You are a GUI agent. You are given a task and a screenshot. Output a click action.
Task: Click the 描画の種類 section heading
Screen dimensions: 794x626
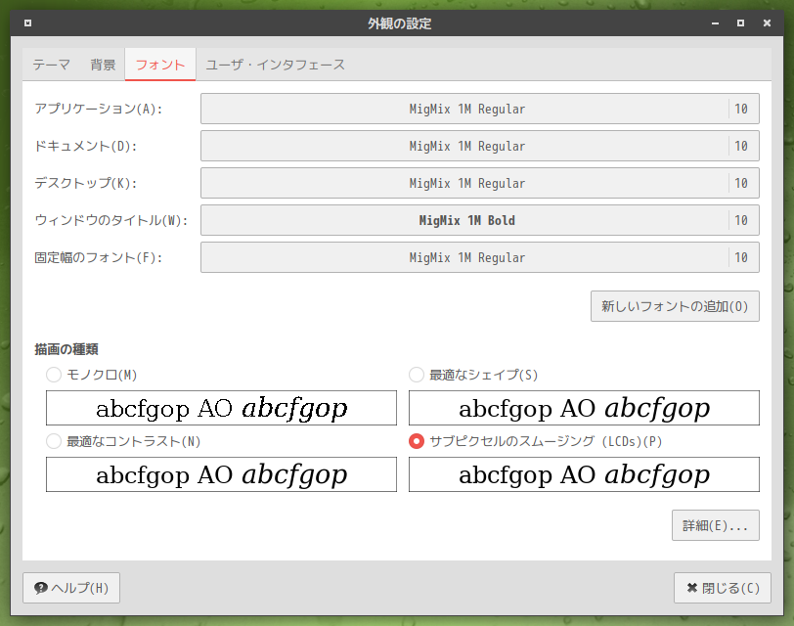66,349
